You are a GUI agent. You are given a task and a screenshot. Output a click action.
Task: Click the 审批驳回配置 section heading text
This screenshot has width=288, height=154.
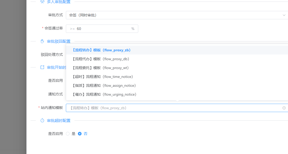[59, 41]
